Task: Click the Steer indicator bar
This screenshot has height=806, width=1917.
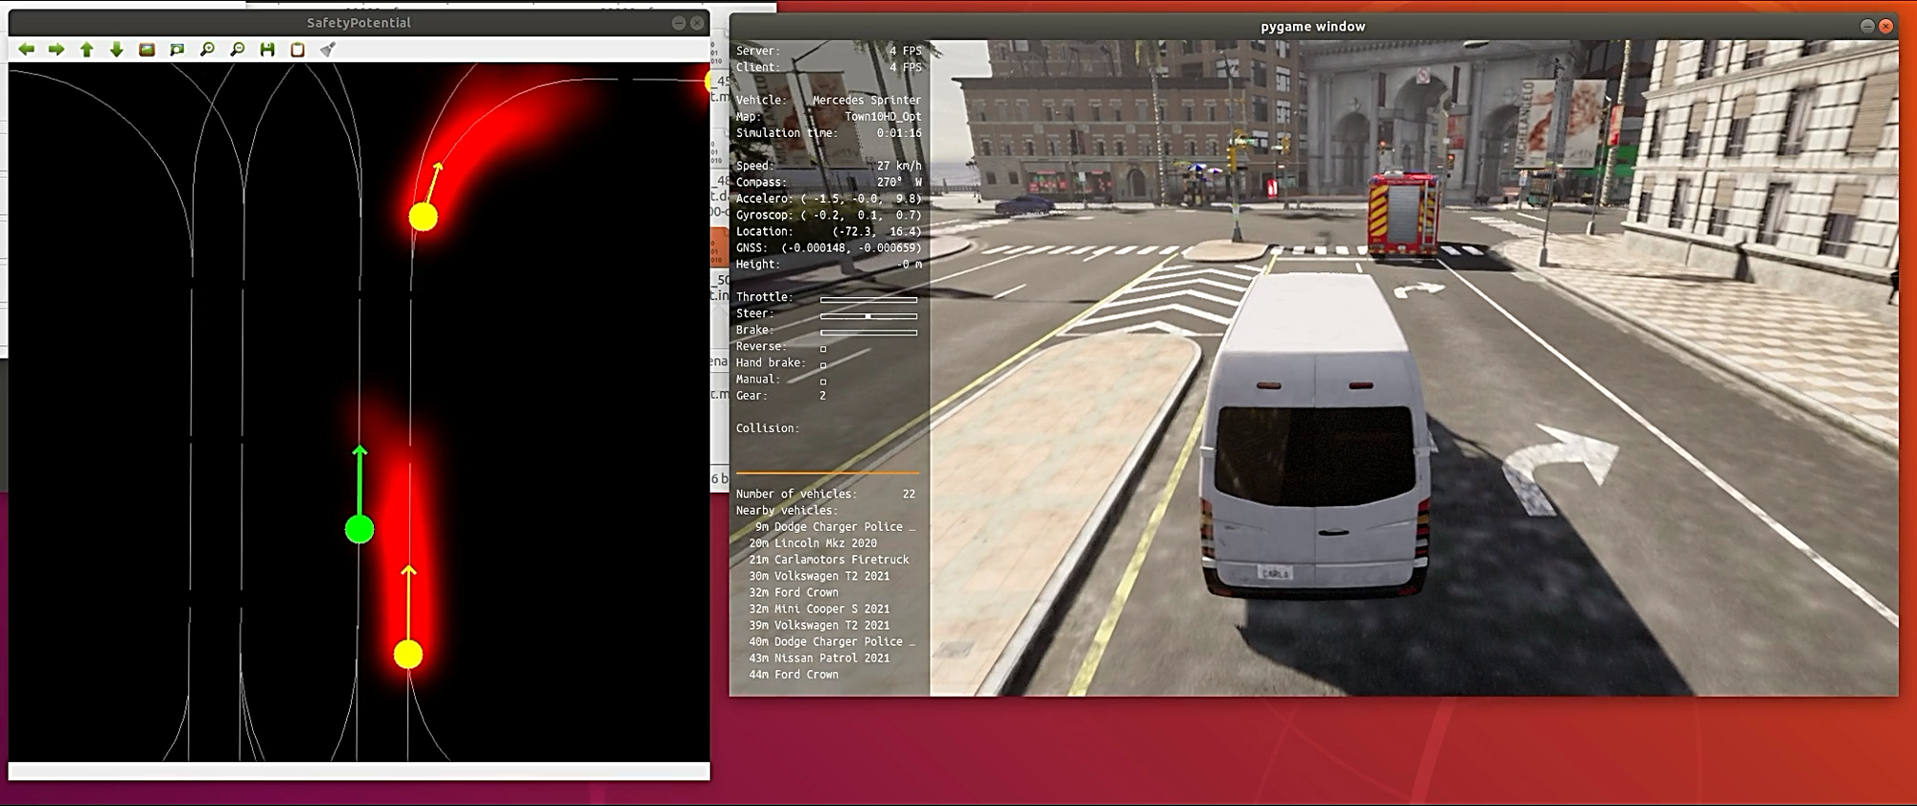Action: point(868,315)
